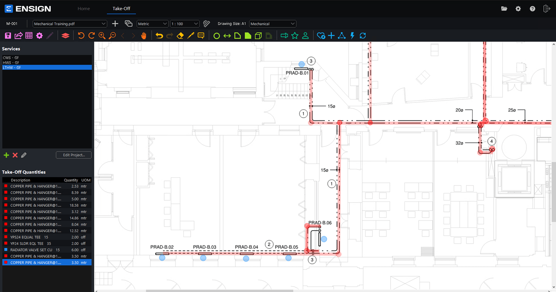Screen dimensions: 556x292
Task: Click the rotate clockwise icon
Action: point(92,36)
